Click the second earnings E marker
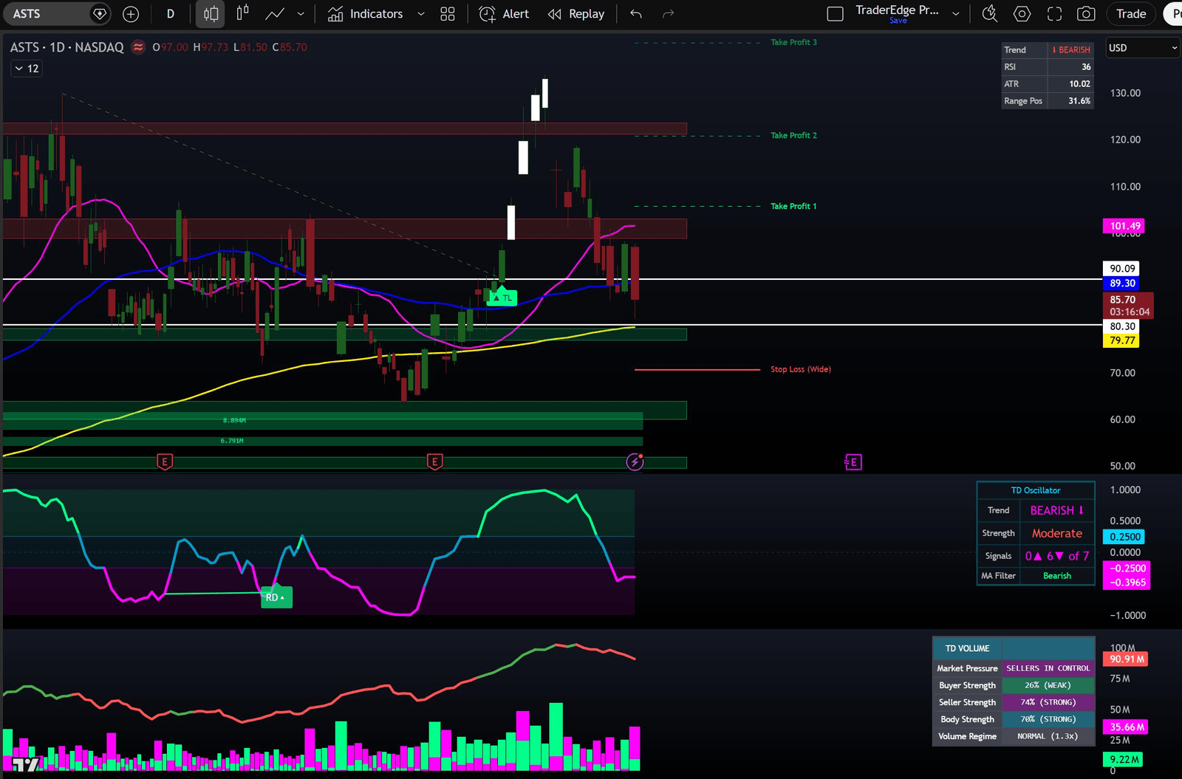 (435, 461)
